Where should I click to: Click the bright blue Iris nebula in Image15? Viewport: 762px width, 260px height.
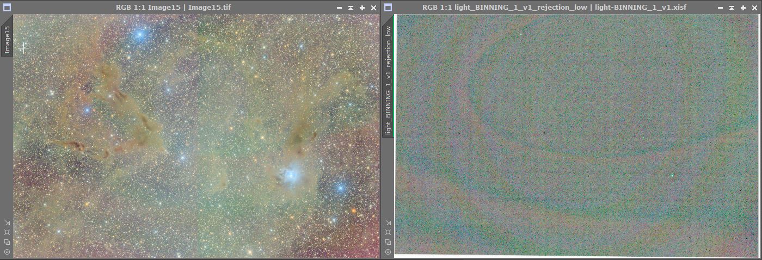point(292,175)
